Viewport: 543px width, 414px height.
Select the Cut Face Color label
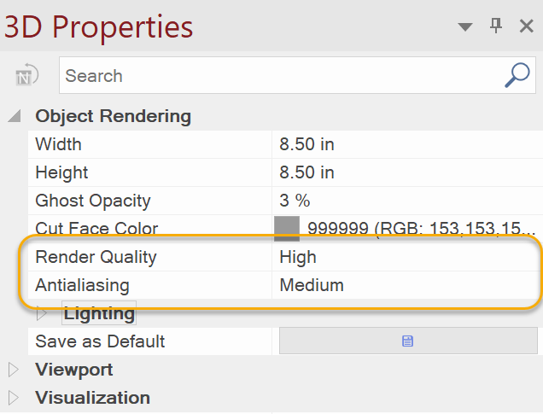(96, 229)
